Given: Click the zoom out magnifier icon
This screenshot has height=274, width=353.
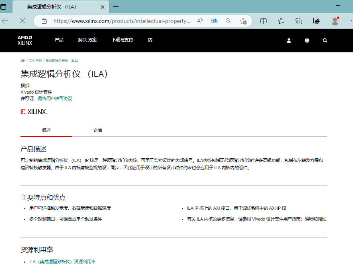Looking at the screenshot, I should (228, 21).
